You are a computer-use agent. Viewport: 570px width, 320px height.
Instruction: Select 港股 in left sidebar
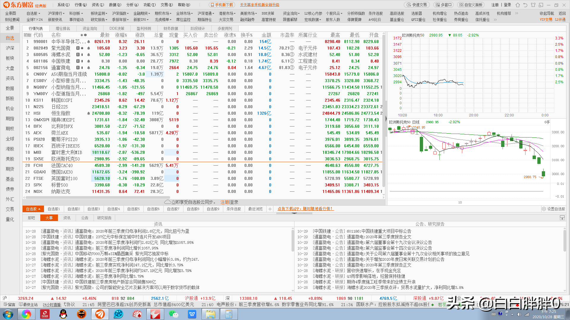10,149
